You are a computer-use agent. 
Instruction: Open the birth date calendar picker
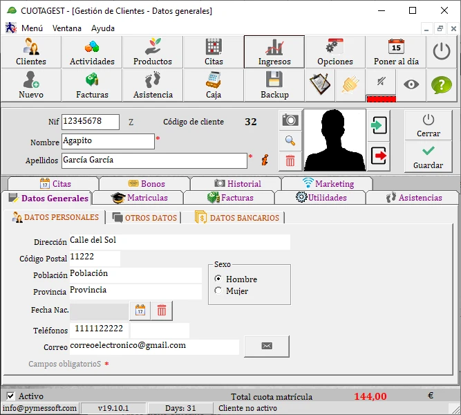coord(140,311)
